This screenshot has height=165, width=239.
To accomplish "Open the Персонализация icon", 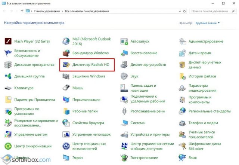I will coord(66,100).
